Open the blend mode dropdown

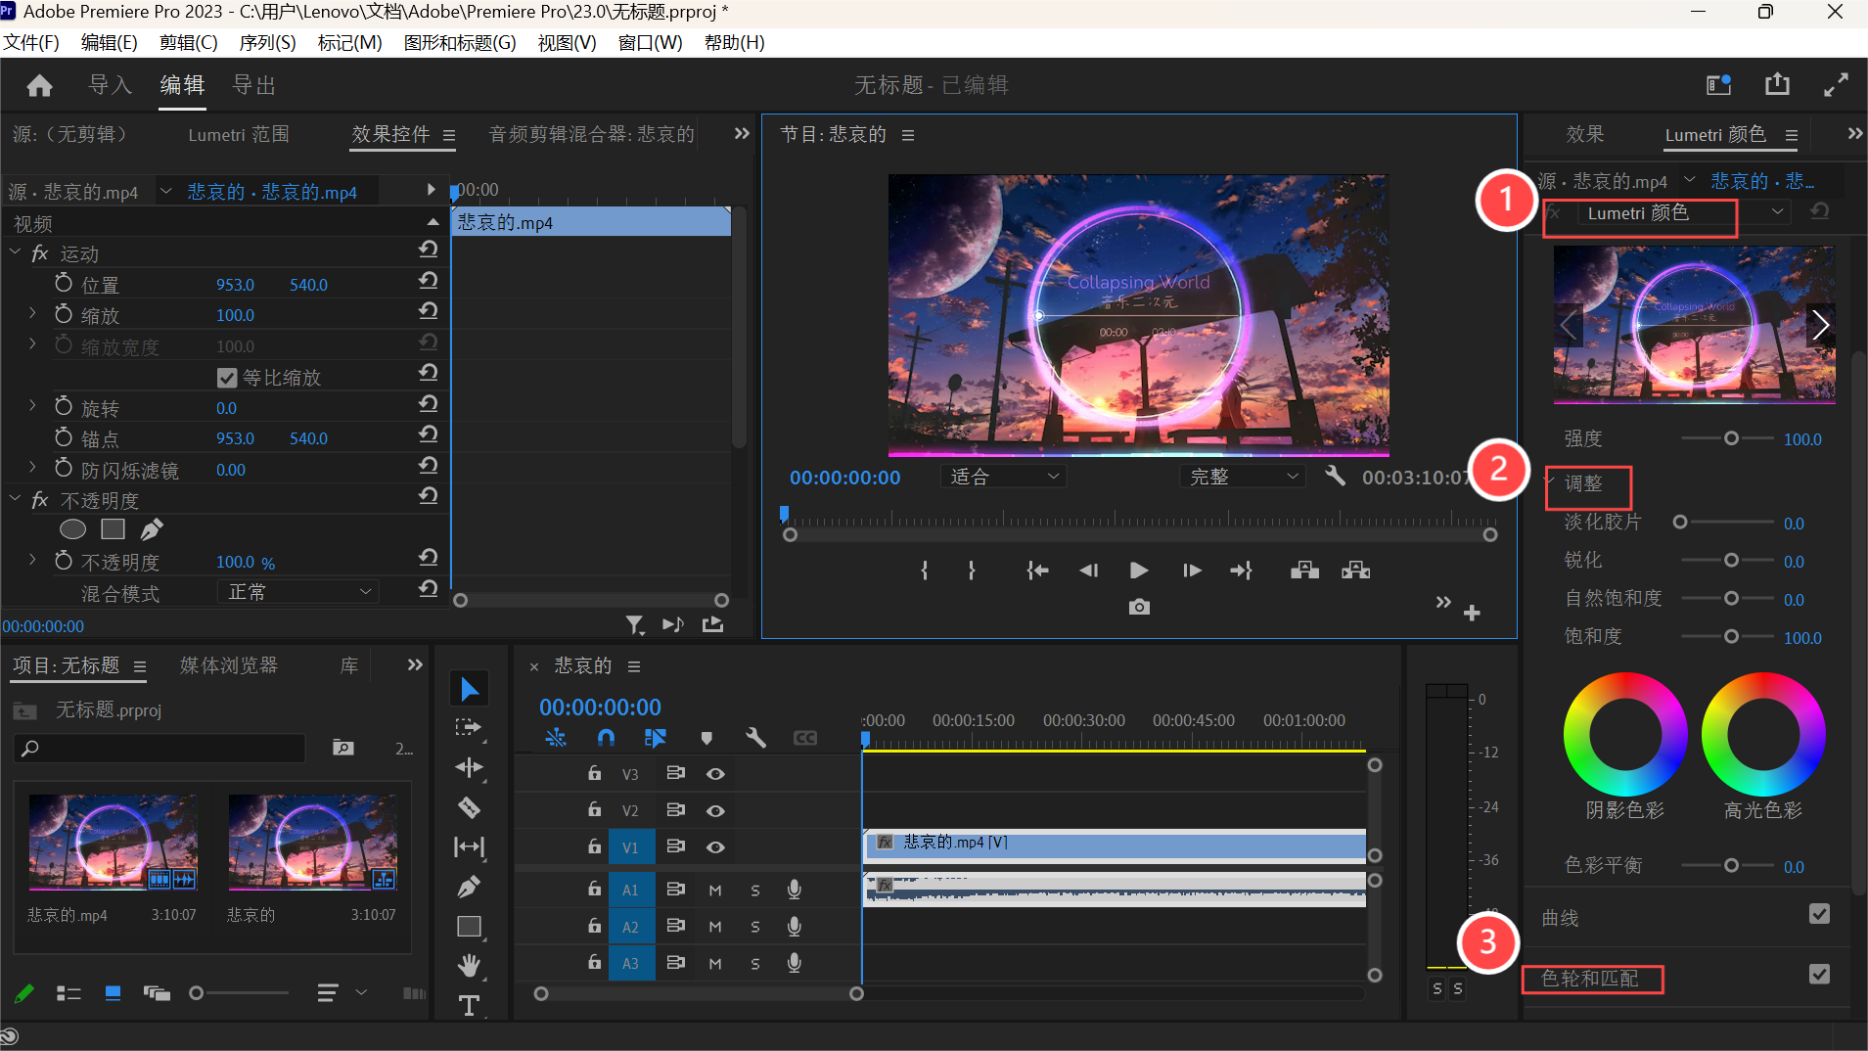(x=297, y=592)
